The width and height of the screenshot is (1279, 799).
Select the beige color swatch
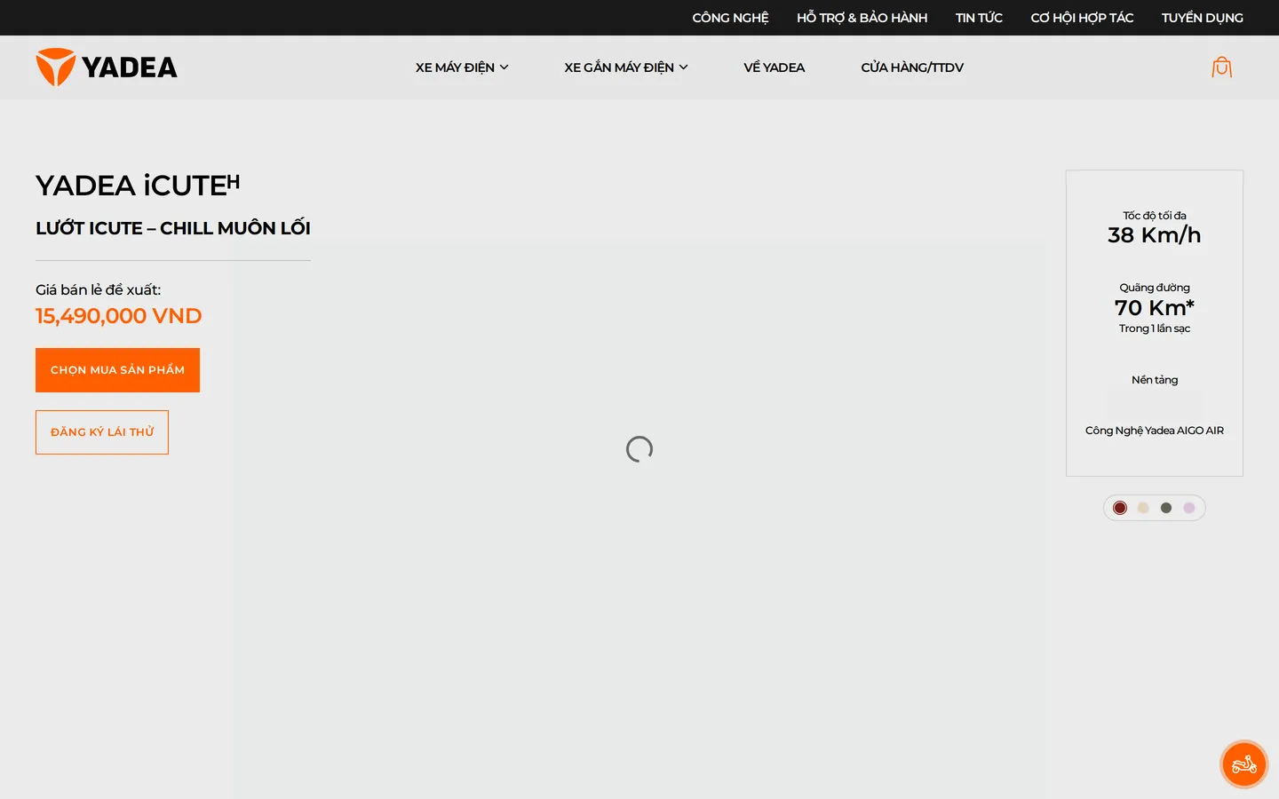tap(1143, 508)
